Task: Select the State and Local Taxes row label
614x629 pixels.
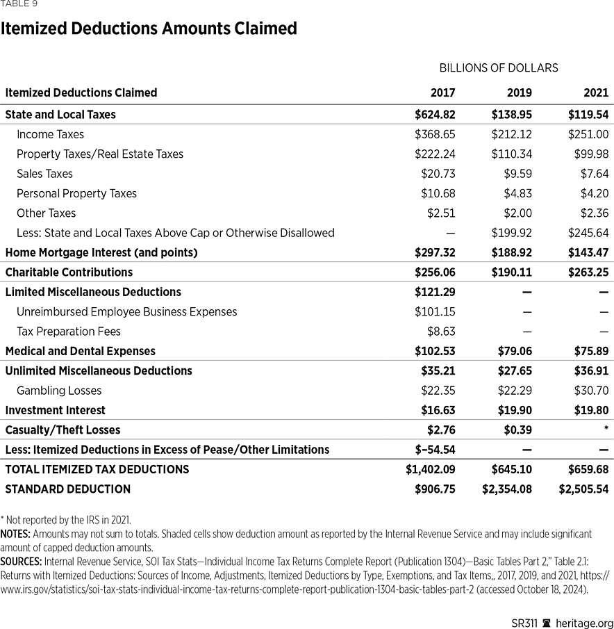Action: (x=60, y=115)
